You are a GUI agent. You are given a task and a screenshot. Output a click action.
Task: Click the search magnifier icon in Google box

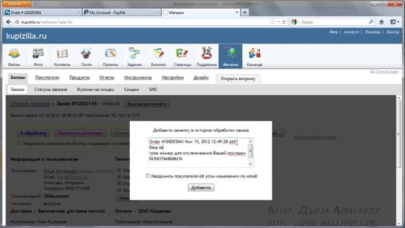tap(371, 22)
